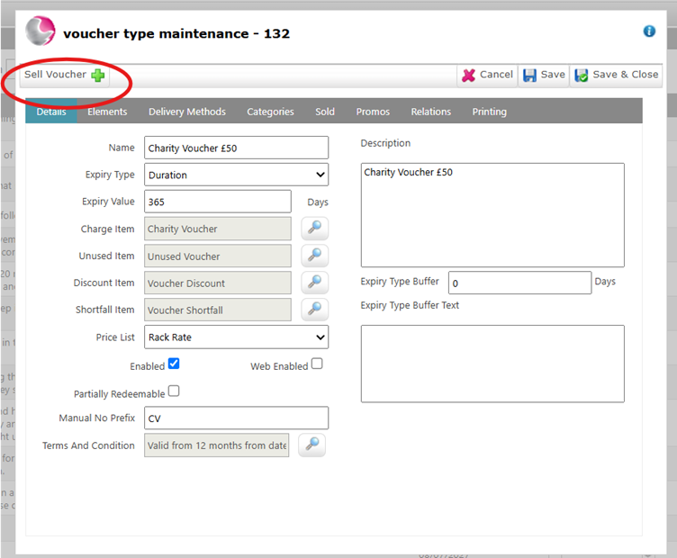Viewport: 677px width, 558px height.
Task: Click the blue info icon
Action: pyautogui.click(x=649, y=31)
